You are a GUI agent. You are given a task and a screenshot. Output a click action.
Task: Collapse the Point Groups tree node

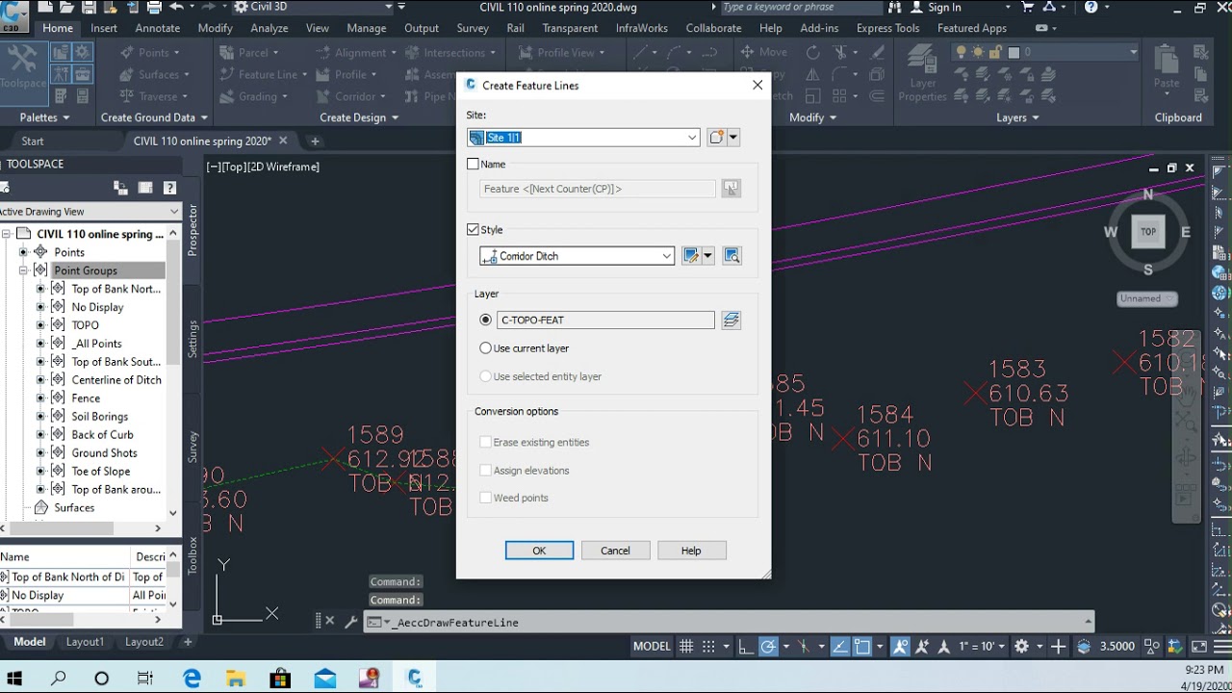(23, 270)
